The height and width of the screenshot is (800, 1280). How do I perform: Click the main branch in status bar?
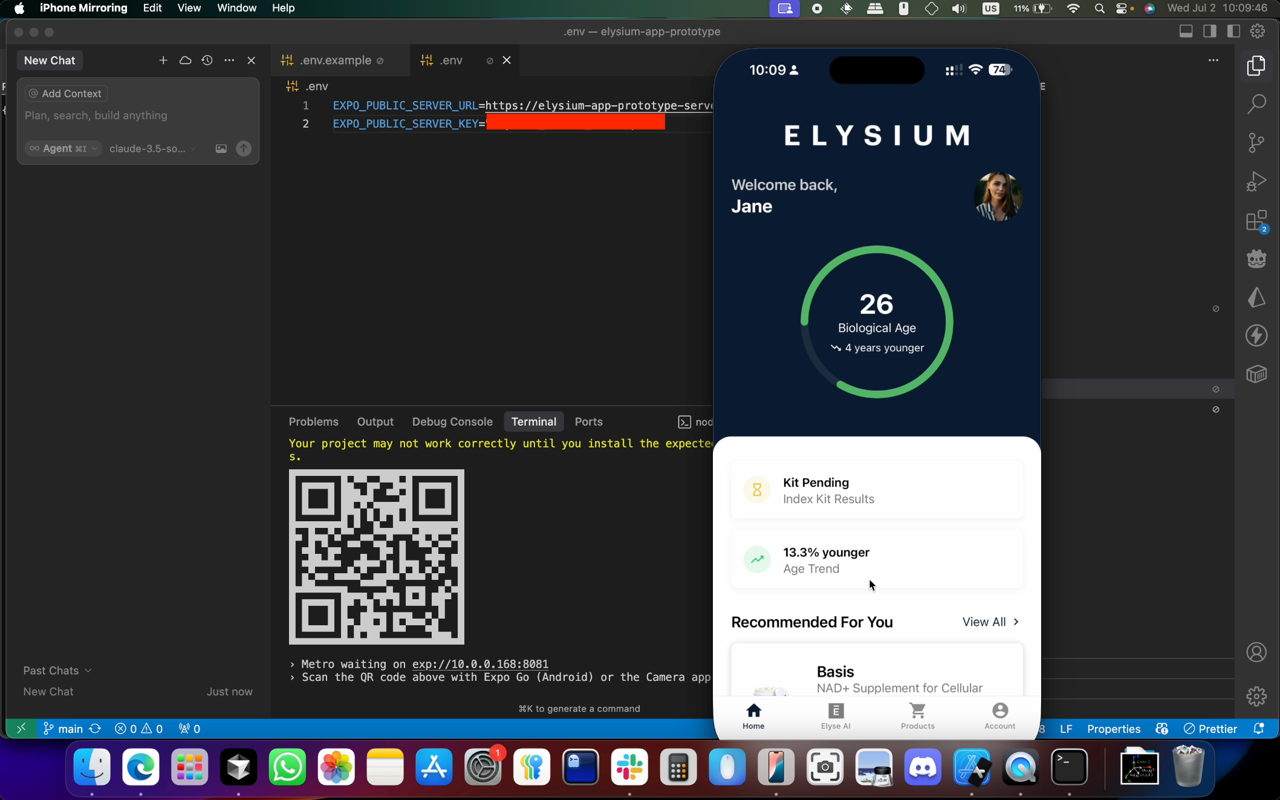[63, 729]
